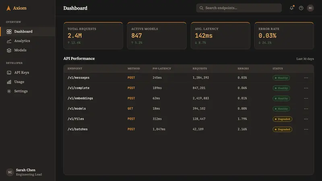Open the Models sidebar item
The height and width of the screenshot is (181, 322).
tap(28, 50)
